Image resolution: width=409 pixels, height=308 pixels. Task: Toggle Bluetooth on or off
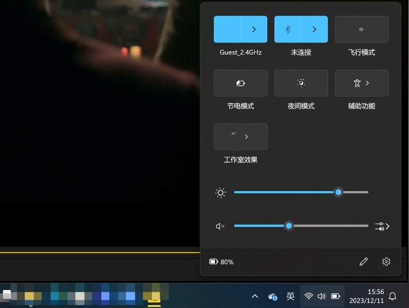click(287, 29)
